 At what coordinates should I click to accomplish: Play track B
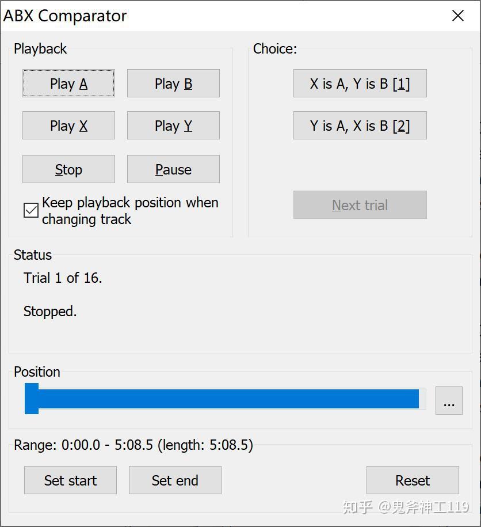pos(173,84)
